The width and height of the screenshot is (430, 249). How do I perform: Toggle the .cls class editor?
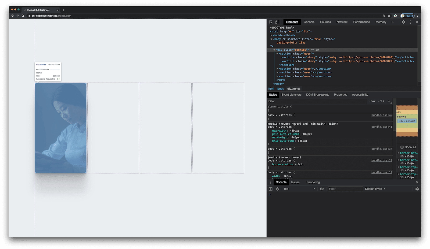click(381, 101)
